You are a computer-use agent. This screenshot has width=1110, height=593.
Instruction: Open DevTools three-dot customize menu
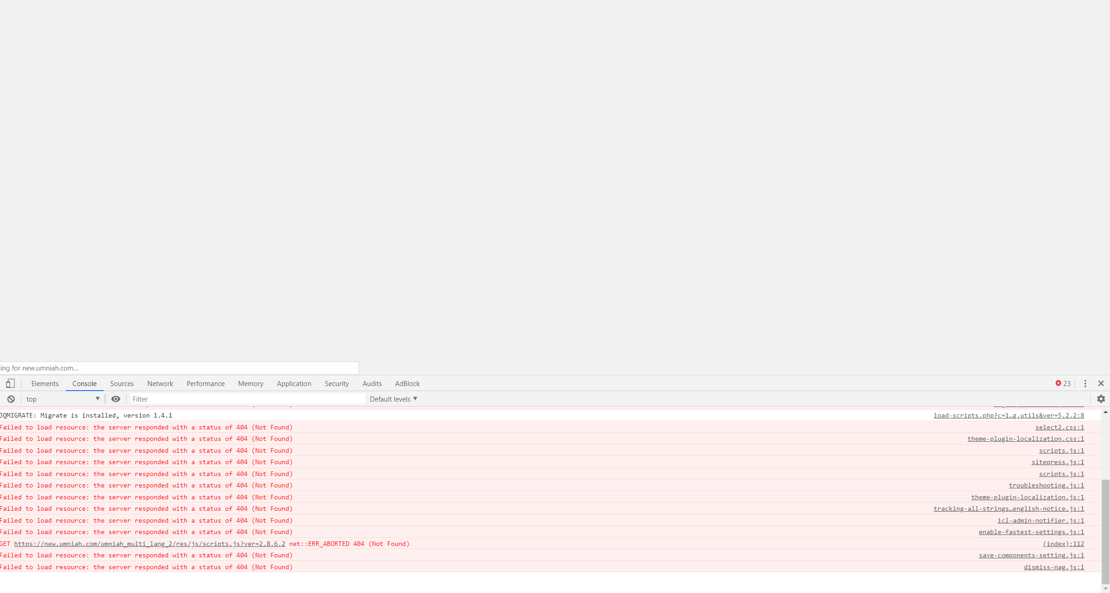tap(1085, 383)
